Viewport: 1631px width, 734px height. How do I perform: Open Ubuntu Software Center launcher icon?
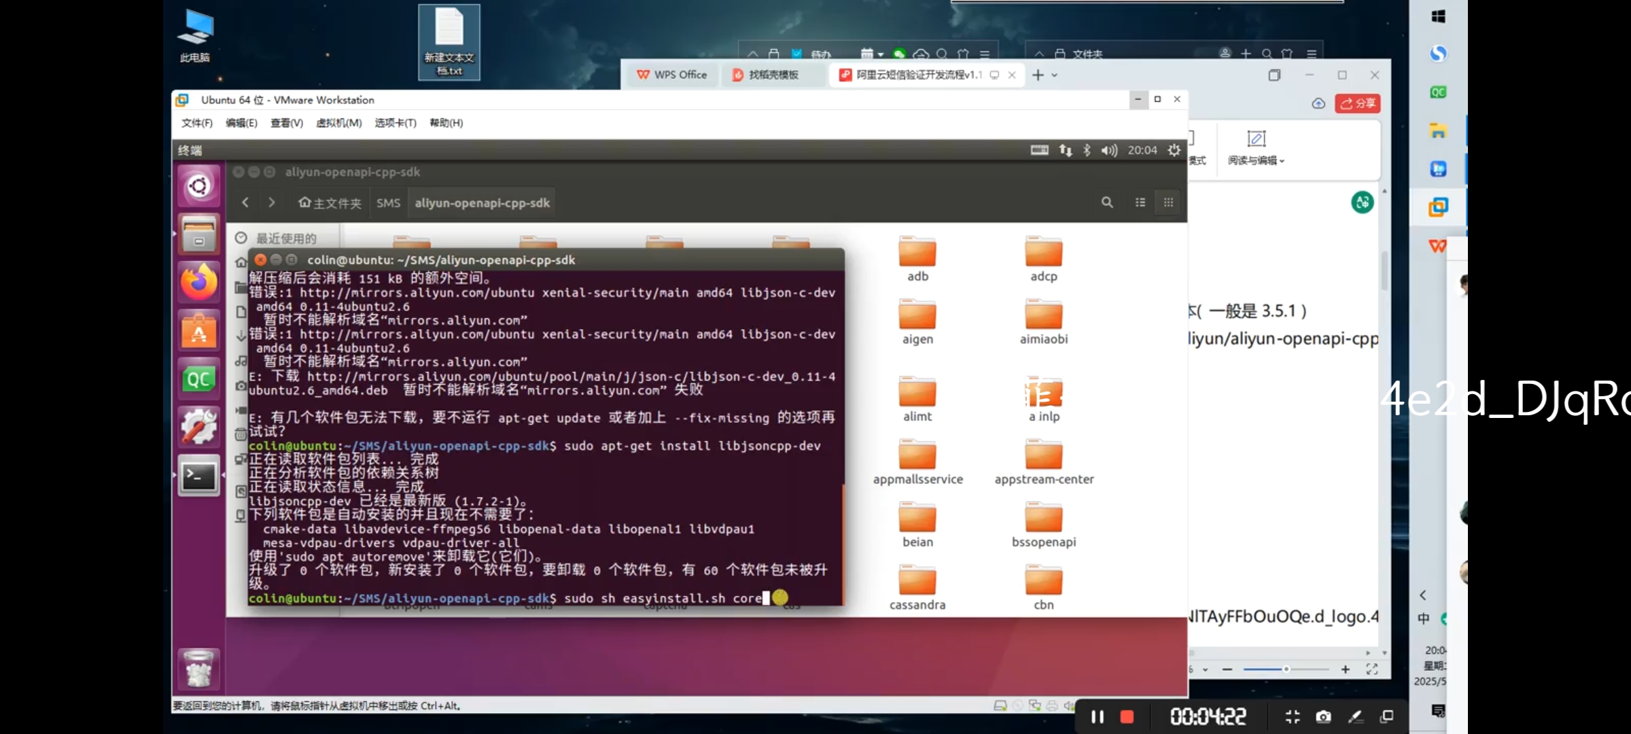pos(198,331)
